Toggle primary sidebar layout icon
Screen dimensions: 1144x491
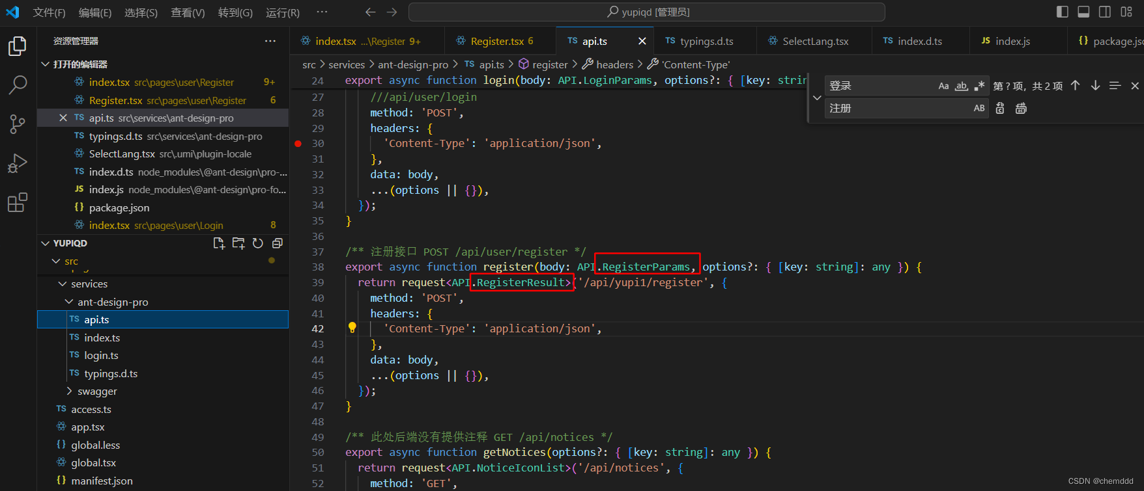1063,12
